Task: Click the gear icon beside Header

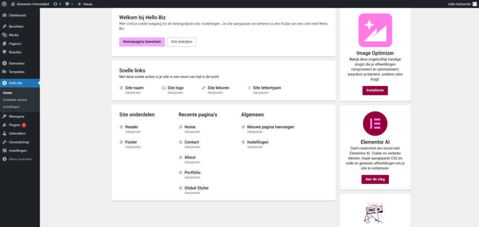Action: (x=121, y=127)
